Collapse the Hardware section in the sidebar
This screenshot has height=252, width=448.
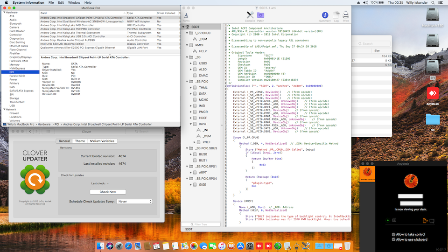[x=4, y=12]
